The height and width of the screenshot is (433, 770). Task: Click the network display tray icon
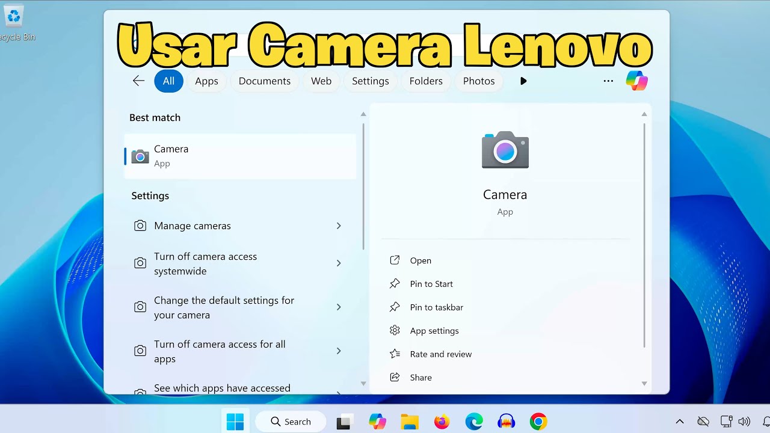(x=726, y=422)
